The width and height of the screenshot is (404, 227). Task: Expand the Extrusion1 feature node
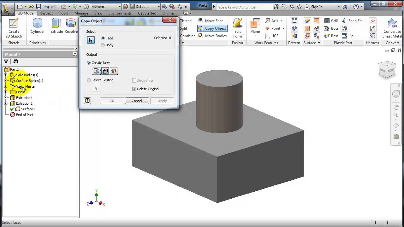pos(5,98)
